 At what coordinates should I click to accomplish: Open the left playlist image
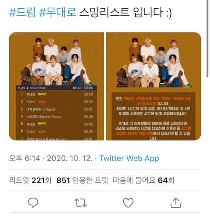pos(56,86)
